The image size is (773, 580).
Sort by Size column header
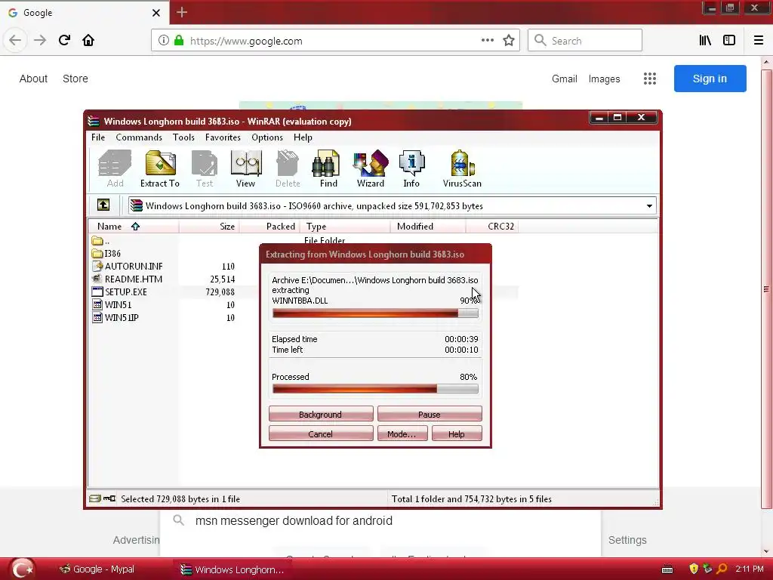point(209,227)
